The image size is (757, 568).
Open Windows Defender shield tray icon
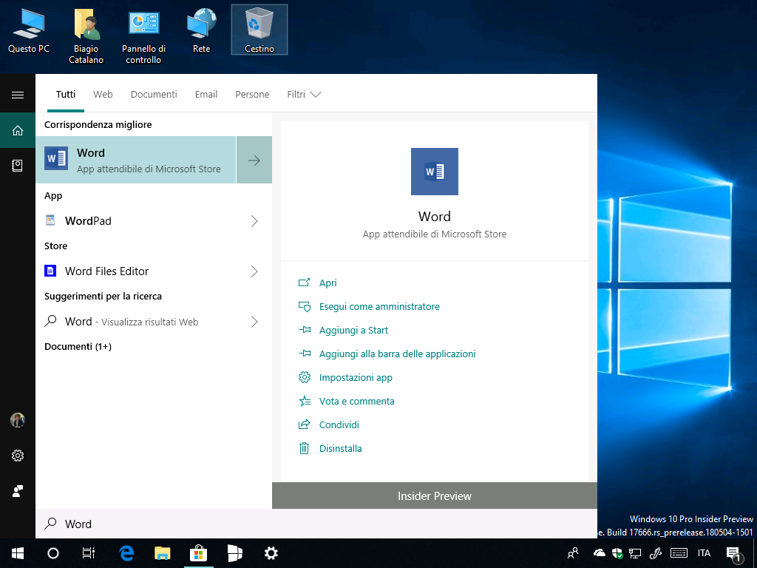[617, 553]
